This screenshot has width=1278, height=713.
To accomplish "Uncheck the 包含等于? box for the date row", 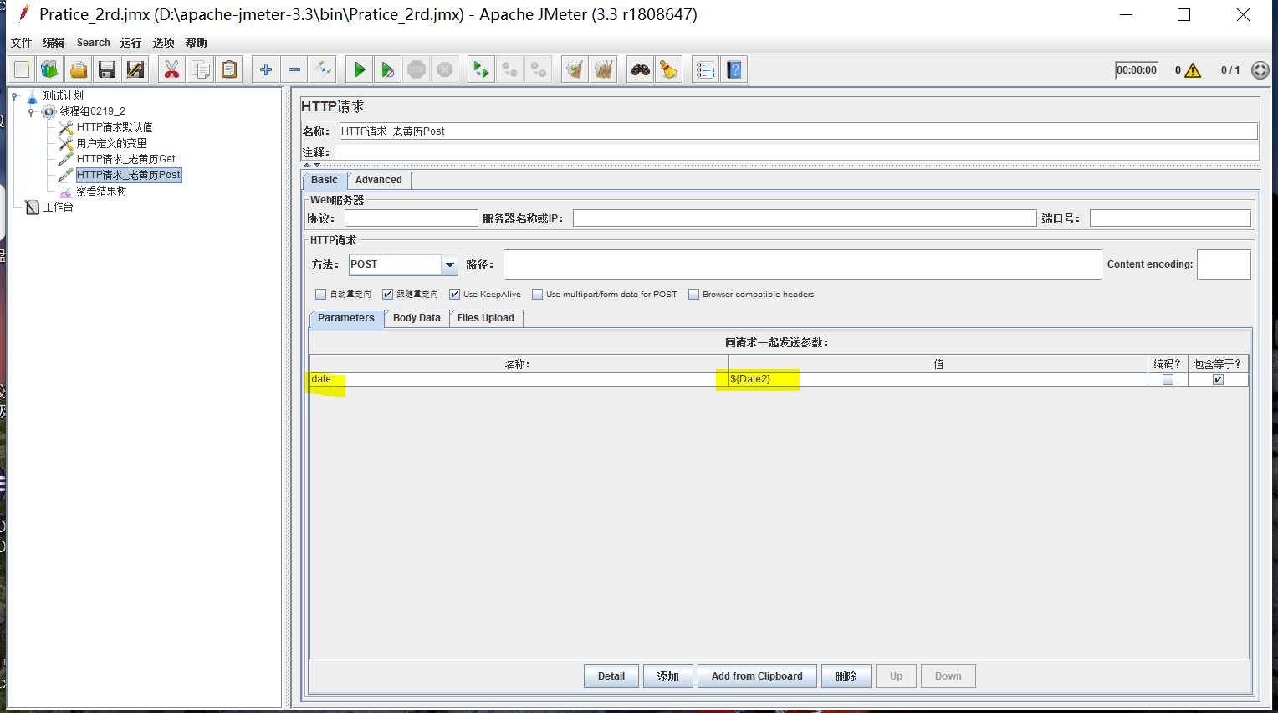I will click(x=1218, y=379).
